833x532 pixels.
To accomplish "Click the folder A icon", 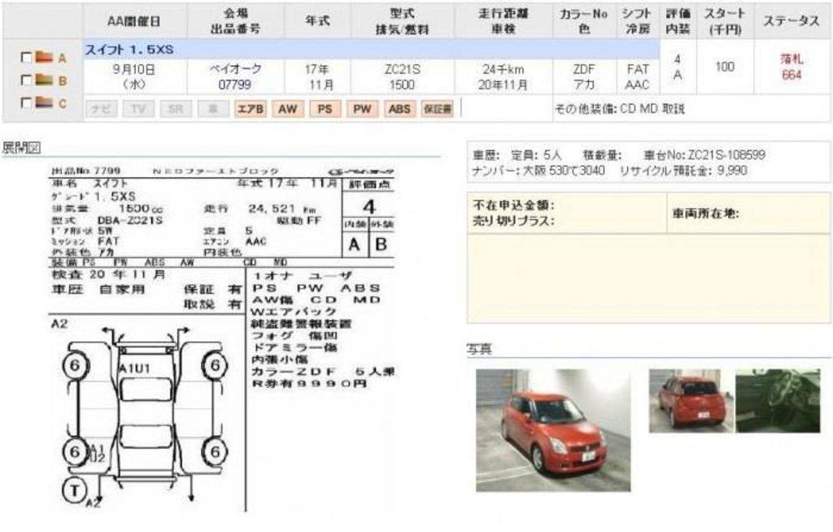I will point(44,59).
